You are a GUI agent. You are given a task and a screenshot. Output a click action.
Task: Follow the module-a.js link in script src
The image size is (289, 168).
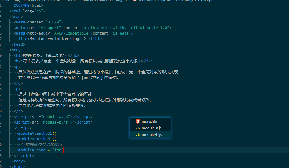pos(56,117)
